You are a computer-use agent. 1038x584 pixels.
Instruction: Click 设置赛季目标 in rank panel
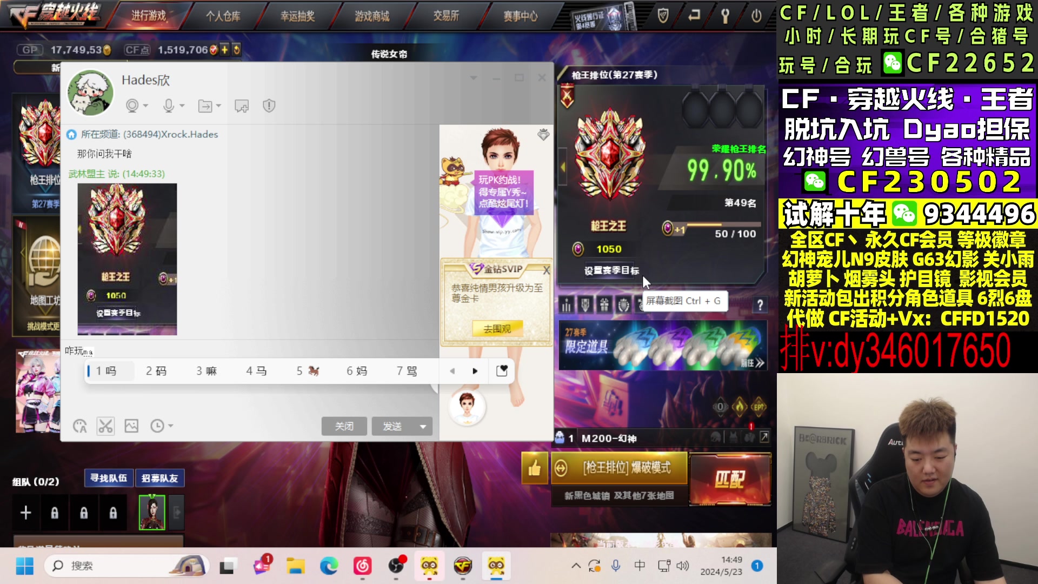[x=611, y=270]
